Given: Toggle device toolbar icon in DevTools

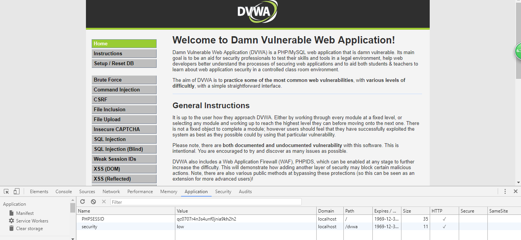Looking at the screenshot, I should tap(16, 191).
